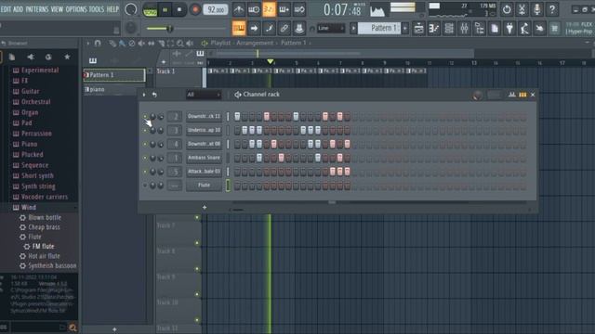The height and width of the screenshot is (334, 595).
Task: Switch the Song/Pattern mode button
Action: click(x=151, y=10)
